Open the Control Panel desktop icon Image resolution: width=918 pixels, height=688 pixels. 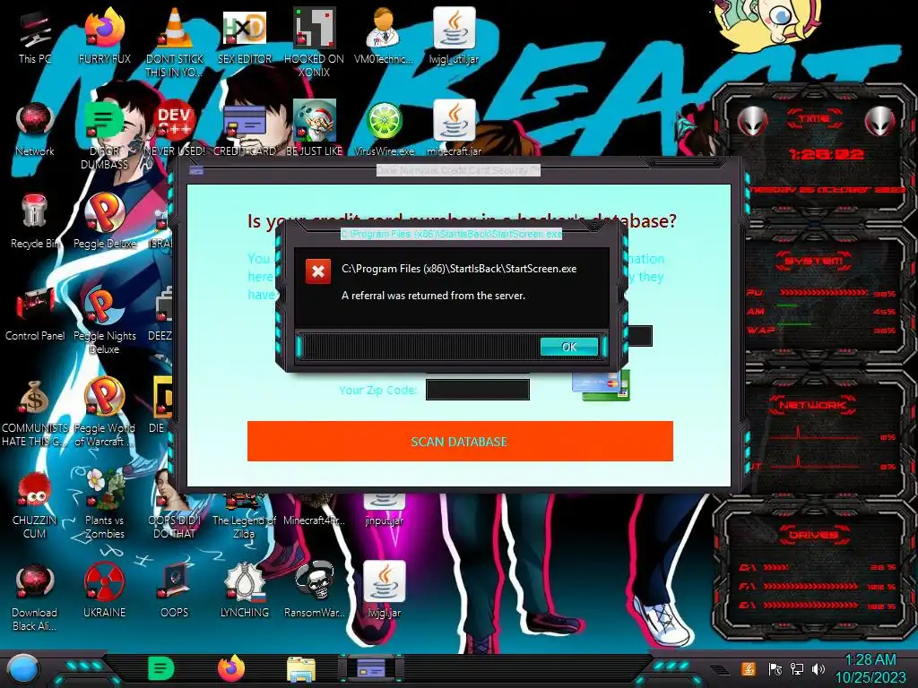(35, 314)
